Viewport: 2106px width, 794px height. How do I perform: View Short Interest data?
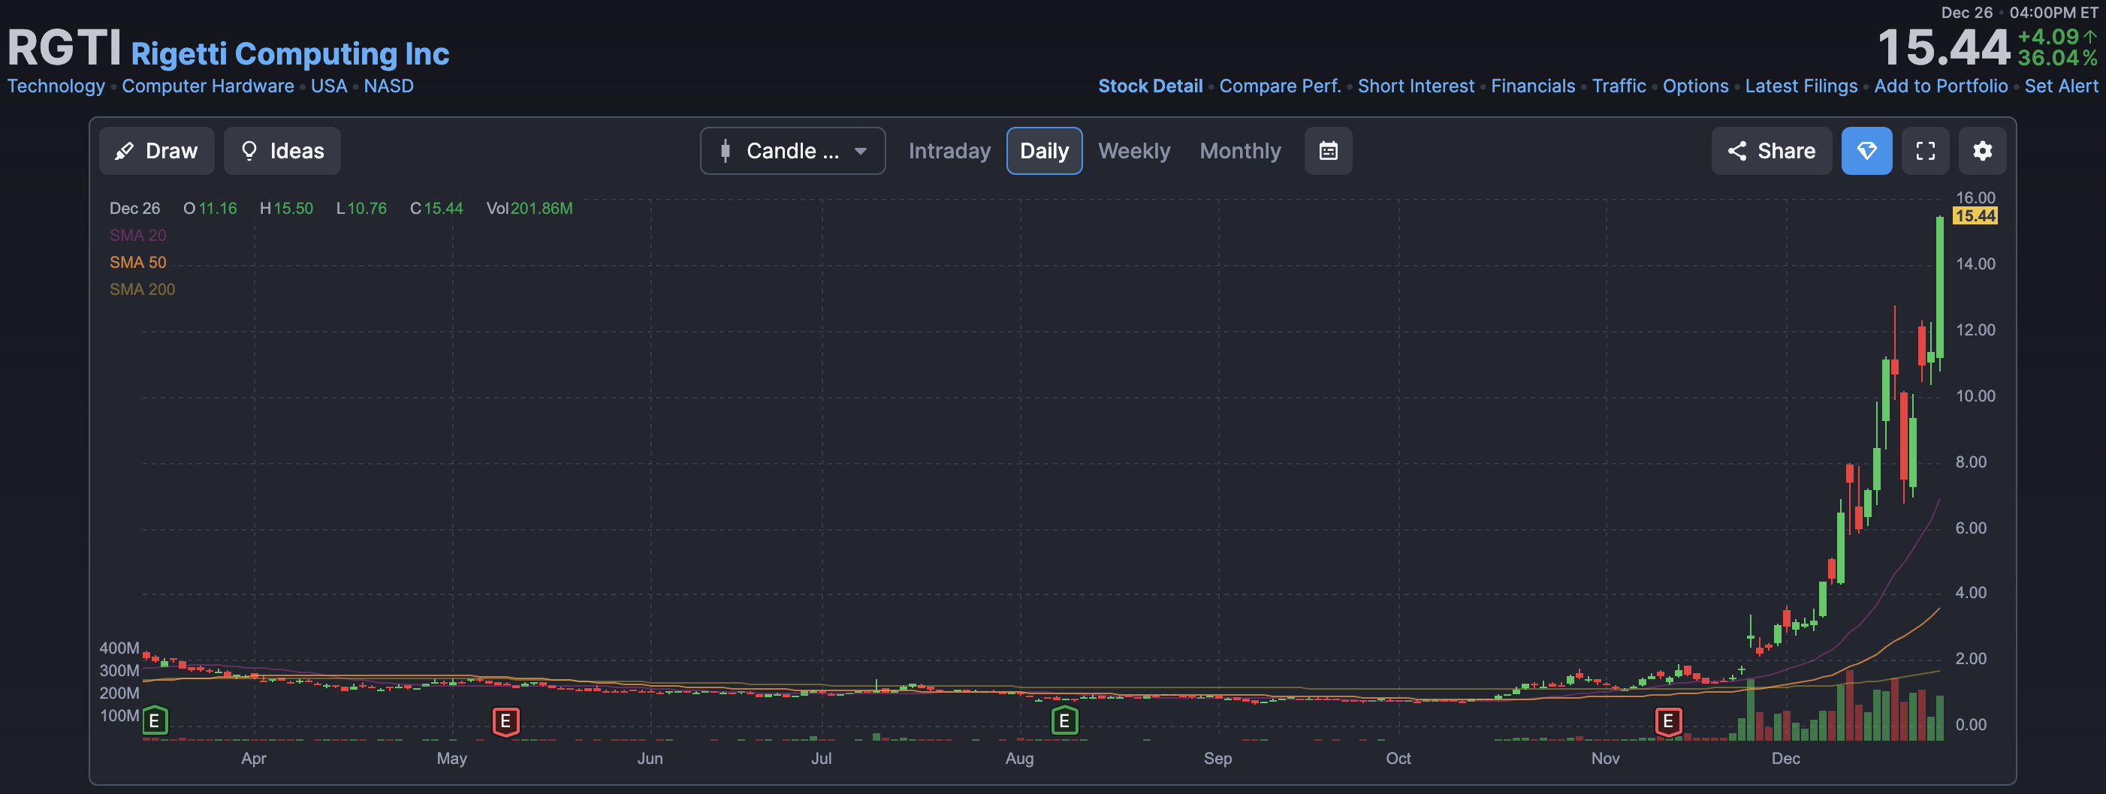(x=1416, y=86)
